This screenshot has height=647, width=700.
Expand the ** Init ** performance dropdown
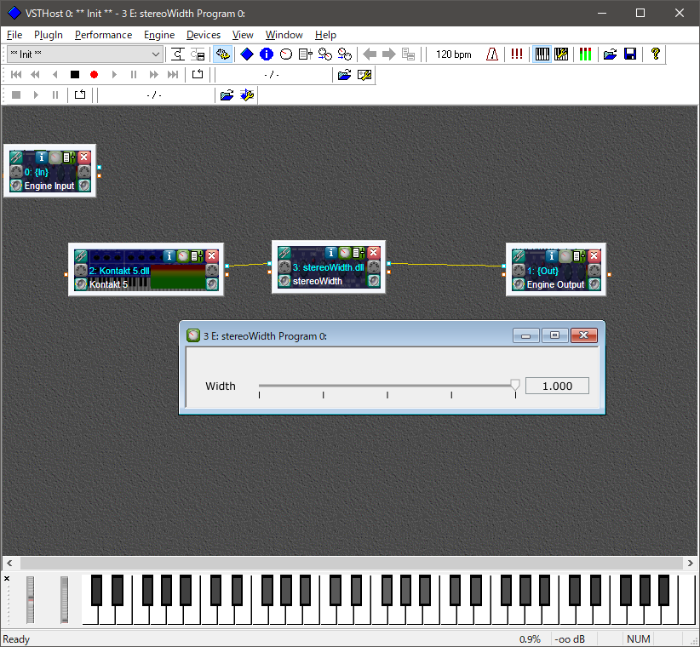155,54
